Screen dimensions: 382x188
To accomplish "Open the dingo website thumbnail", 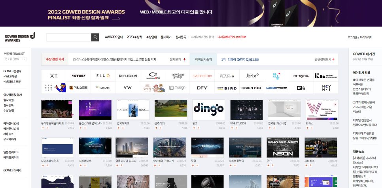I will [x=208, y=110].
